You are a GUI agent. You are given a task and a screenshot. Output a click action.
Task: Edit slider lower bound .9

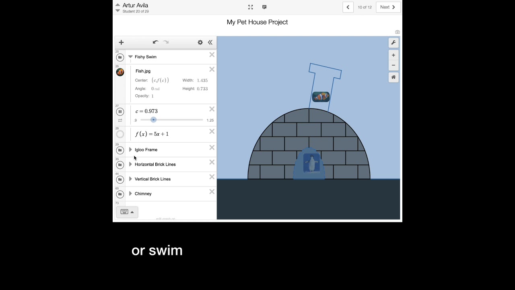click(136, 120)
